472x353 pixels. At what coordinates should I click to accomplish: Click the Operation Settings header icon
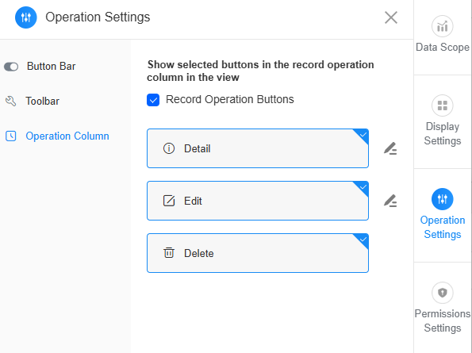coord(26,17)
